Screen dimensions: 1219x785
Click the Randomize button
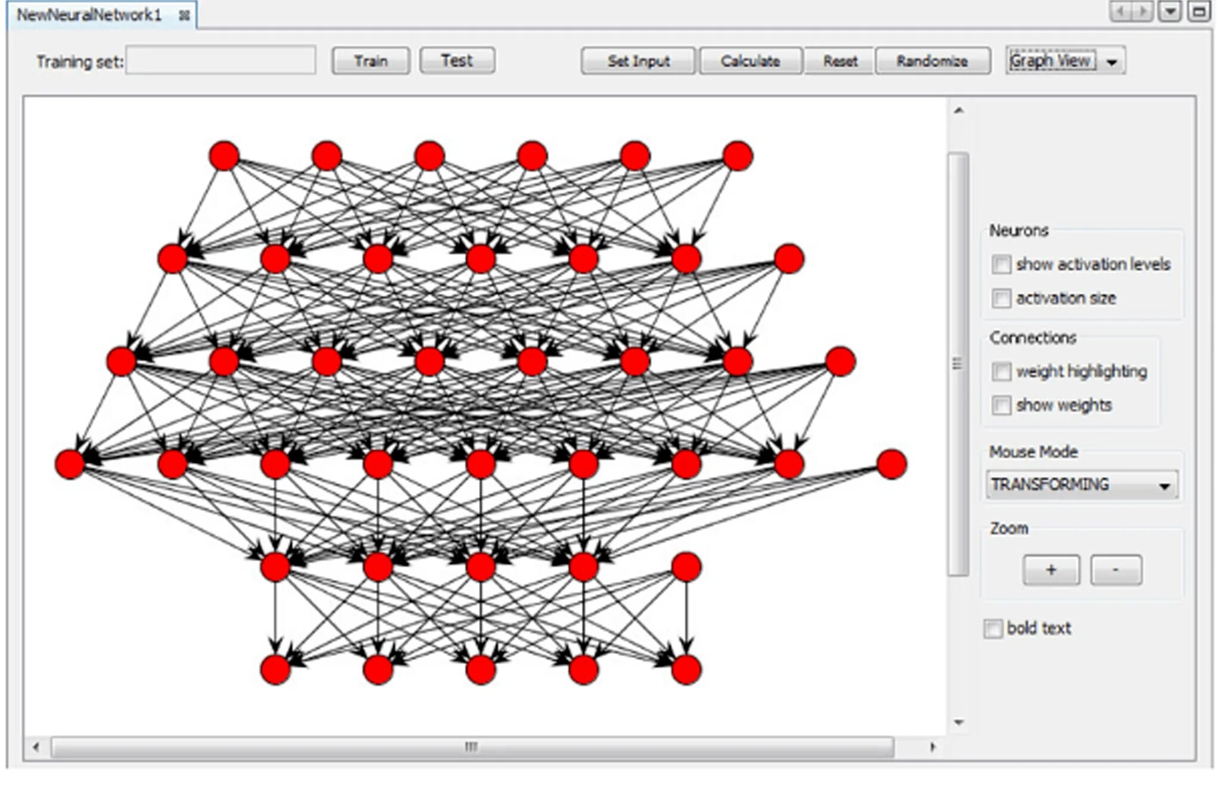pos(932,61)
